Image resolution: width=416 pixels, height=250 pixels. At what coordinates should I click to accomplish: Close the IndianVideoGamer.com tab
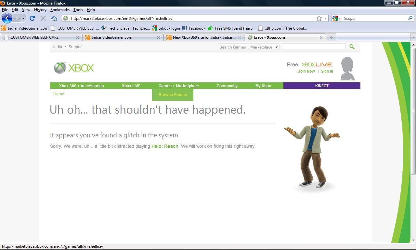[x=159, y=37]
